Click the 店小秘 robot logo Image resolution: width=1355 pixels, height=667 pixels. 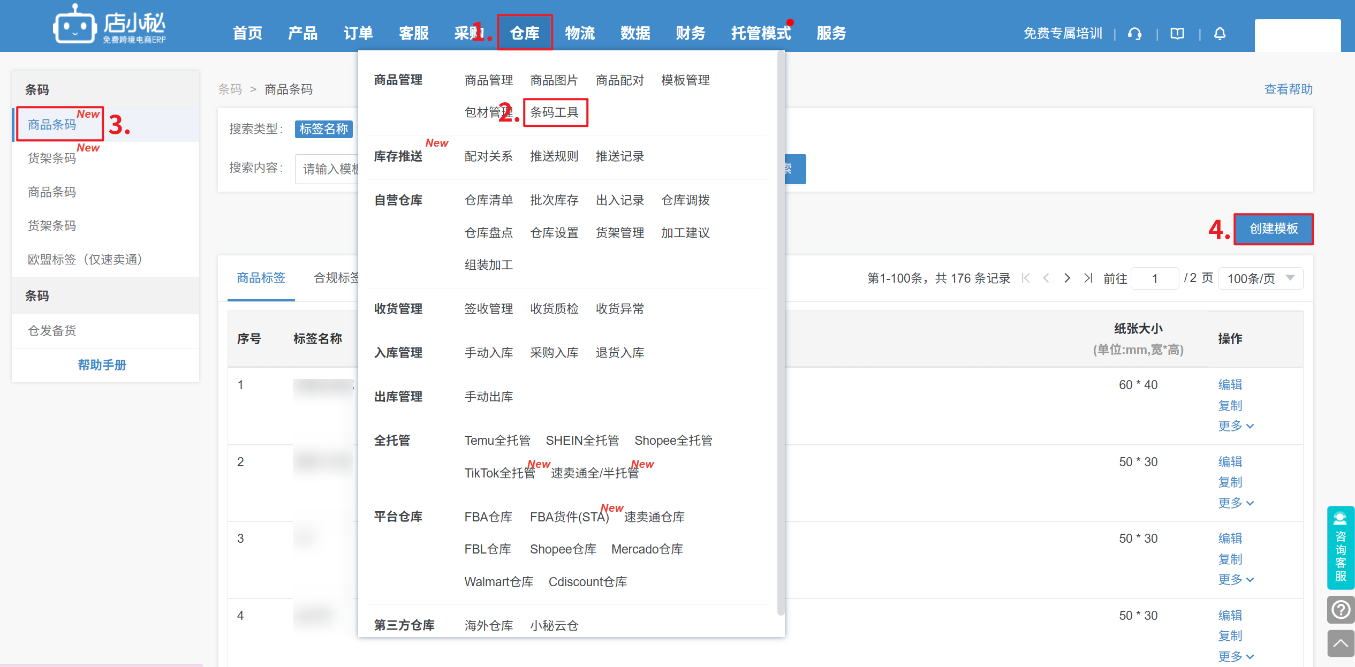[74, 25]
